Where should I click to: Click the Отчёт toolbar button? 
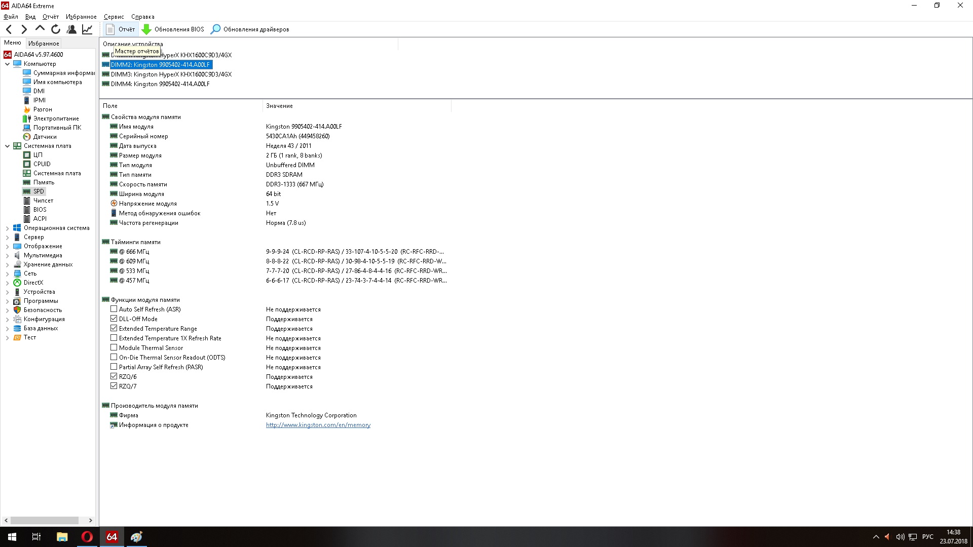pos(121,29)
